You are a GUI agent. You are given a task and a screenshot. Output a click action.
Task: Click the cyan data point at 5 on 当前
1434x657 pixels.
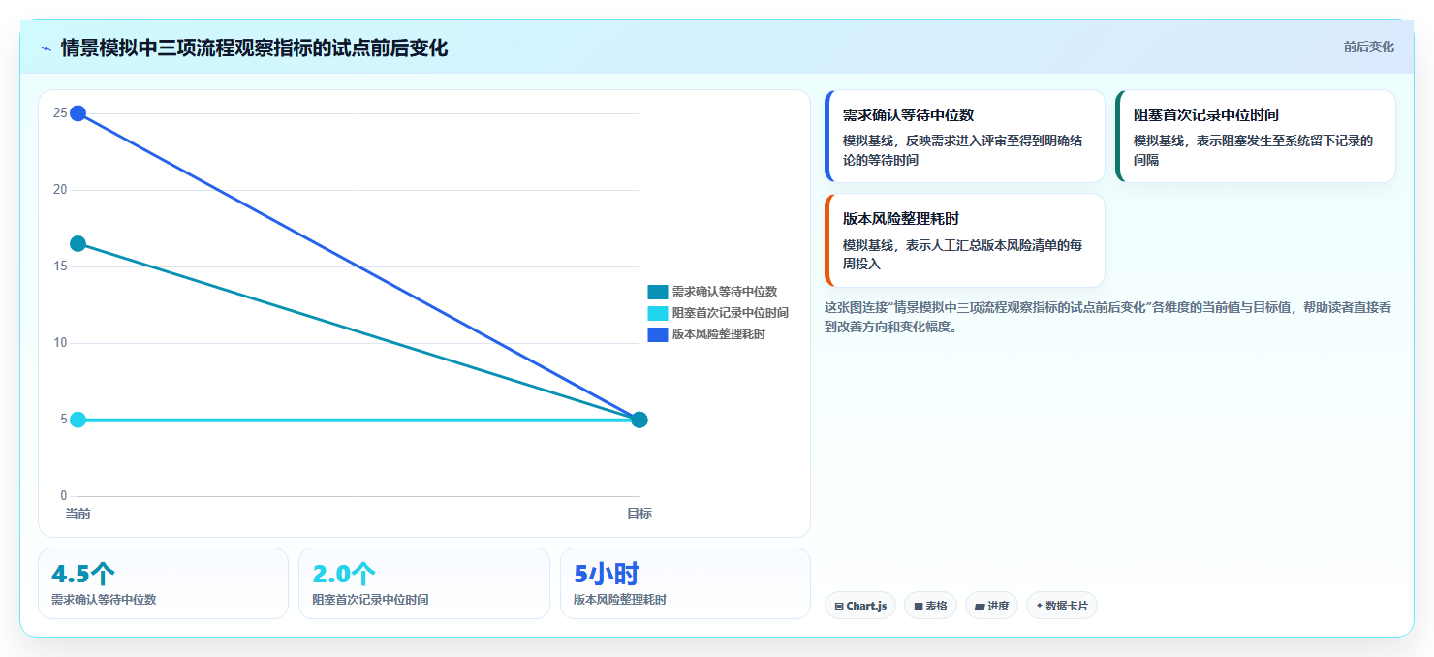78,420
